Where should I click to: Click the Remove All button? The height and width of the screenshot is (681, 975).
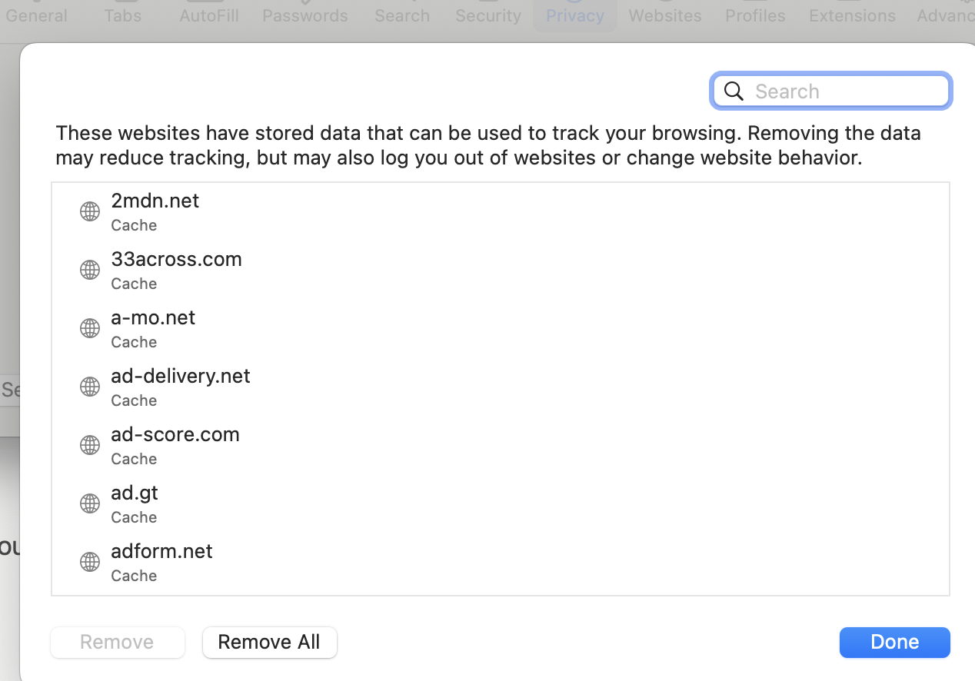(x=269, y=642)
